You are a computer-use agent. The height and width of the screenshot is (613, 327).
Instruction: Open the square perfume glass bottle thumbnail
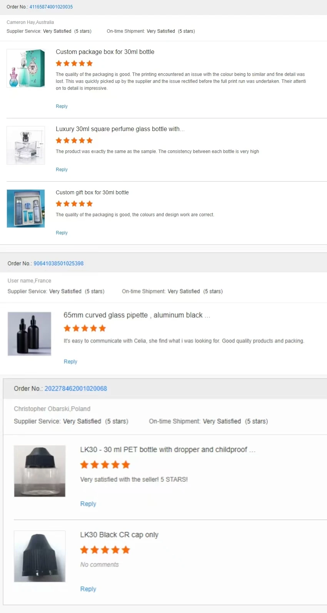(26, 145)
